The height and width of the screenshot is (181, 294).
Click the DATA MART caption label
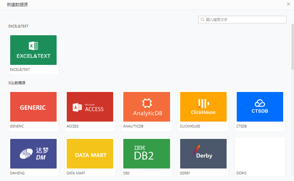point(76,173)
